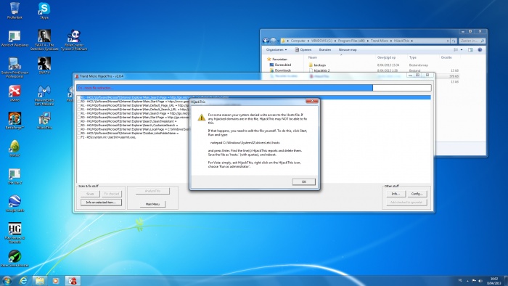Sort by the Naam column header
This screenshot has width=508, height=286.
[312, 57]
